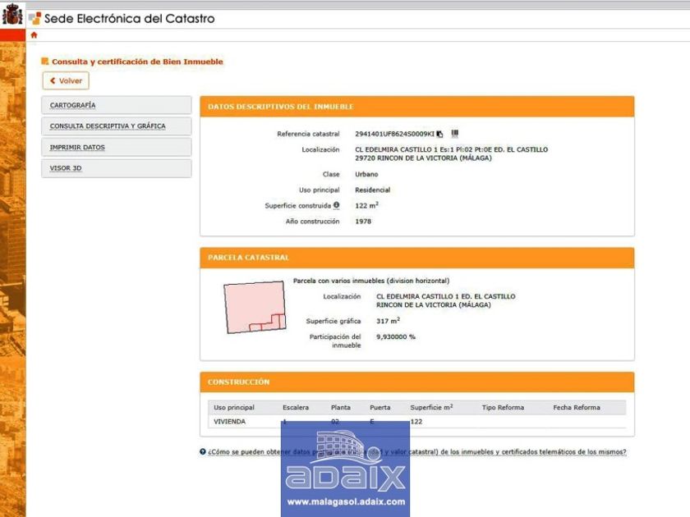Click the VIVIENDA cell in the construction table

point(230,421)
